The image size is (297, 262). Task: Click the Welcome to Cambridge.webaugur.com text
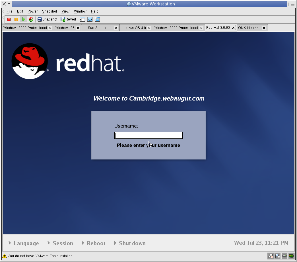pos(149,98)
